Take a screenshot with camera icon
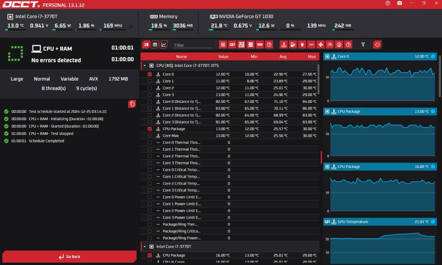Screen dimensions: 442x265 tap(400, 3)
